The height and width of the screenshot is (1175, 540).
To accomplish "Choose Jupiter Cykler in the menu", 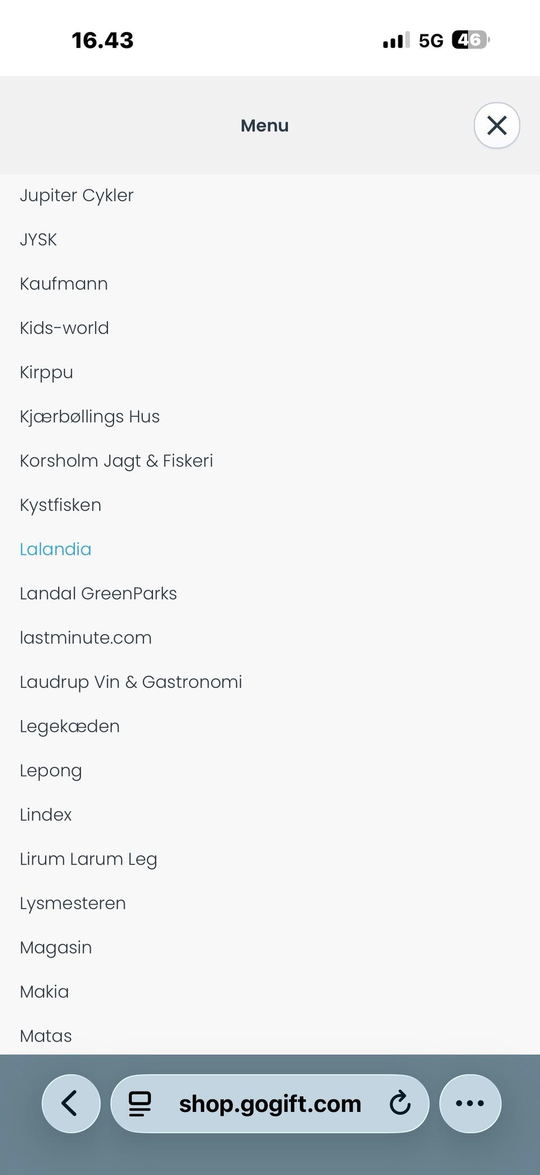I will 76,195.
